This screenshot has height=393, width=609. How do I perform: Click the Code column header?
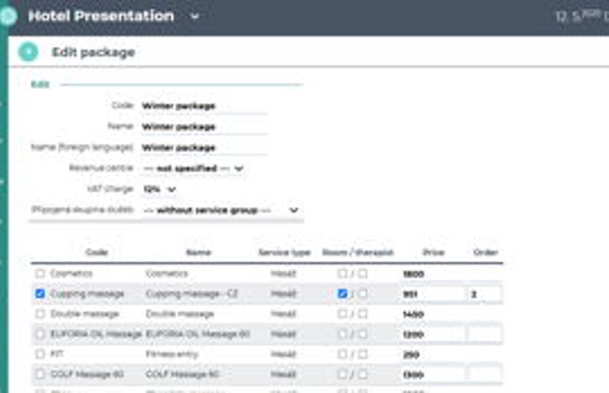(97, 252)
